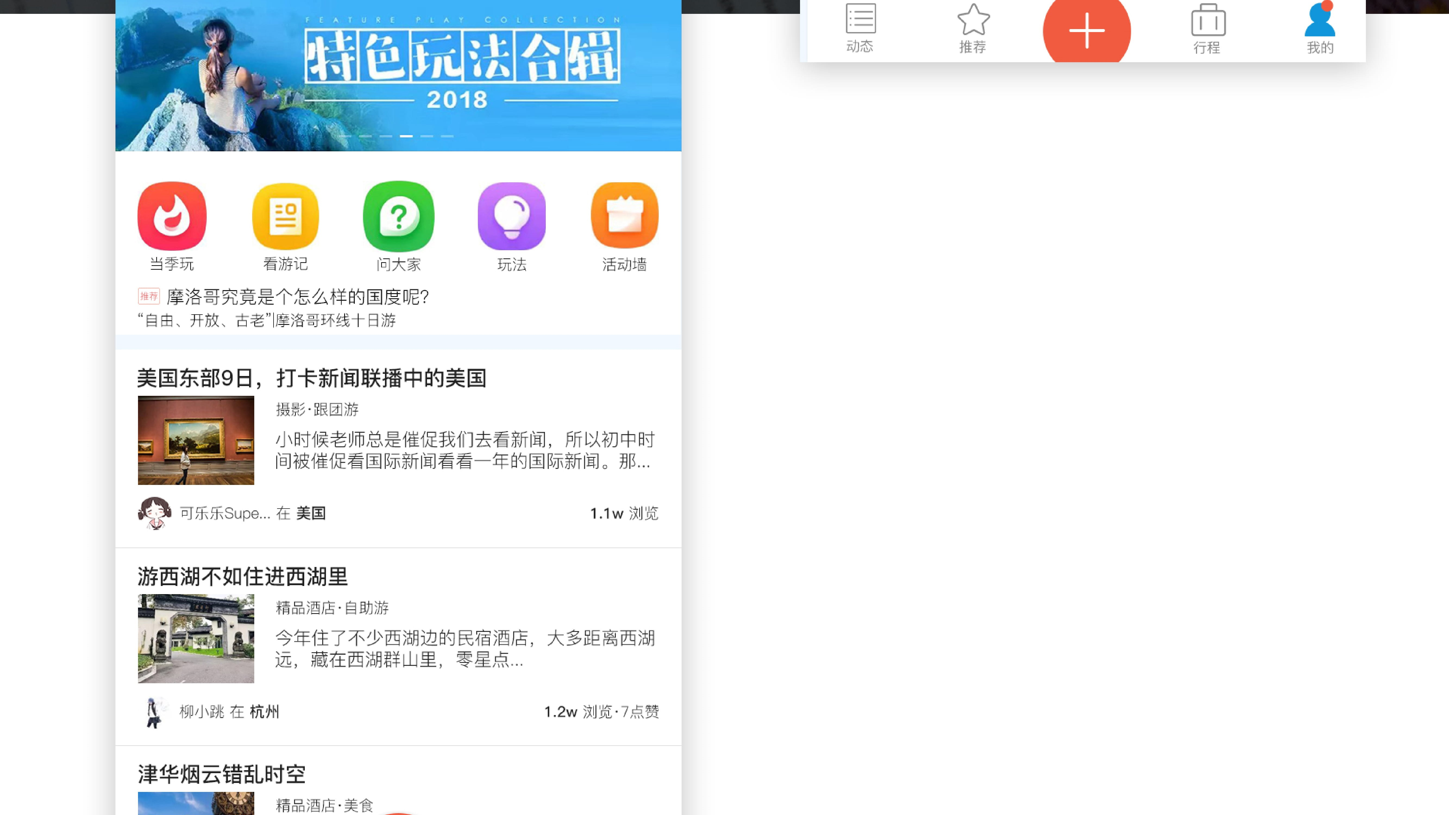Select the highlighted banner page indicator

tap(406, 136)
